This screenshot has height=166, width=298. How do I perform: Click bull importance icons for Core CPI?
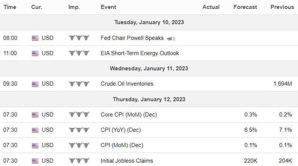[x=80, y=115]
